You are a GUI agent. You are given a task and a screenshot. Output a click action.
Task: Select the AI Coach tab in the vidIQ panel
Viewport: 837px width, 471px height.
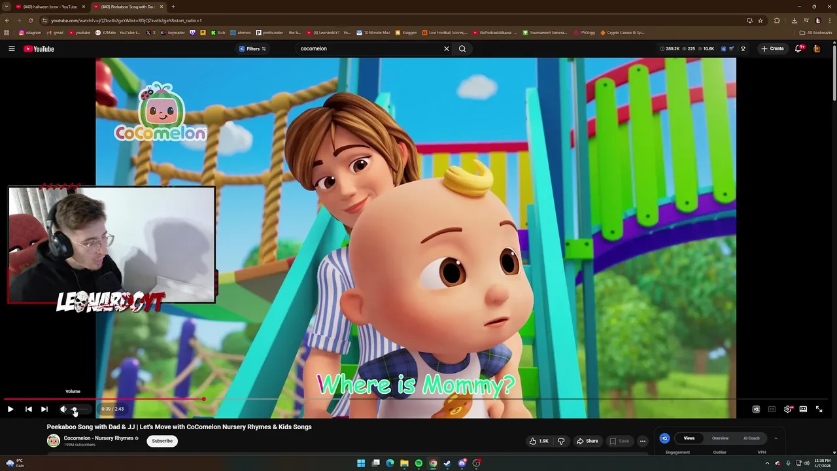pos(751,438)
